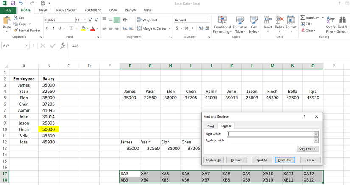Open the font name dropdown
Image resolution: width=350 pixels, height=185 pixels.
pyautogui.click(x=72, y=20)
